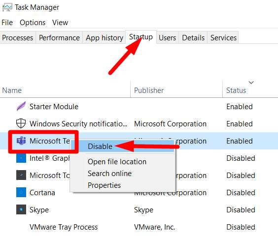Open the App history tab

[x=104, y=38]
